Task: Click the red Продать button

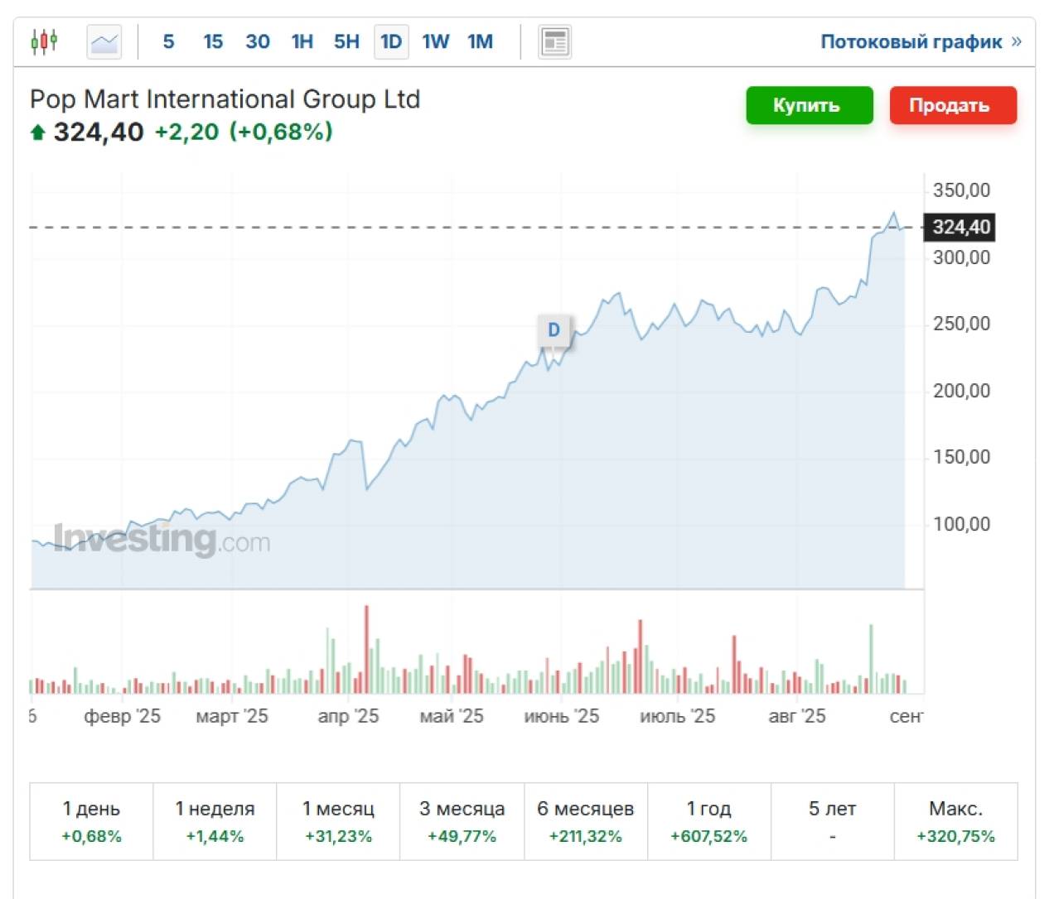Action: pyautogui.click(x=953, y=105)
